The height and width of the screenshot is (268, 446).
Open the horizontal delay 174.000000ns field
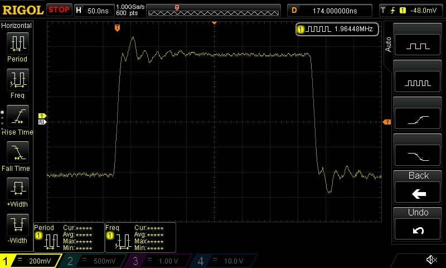pyautogui.click(x=329, y=11)
